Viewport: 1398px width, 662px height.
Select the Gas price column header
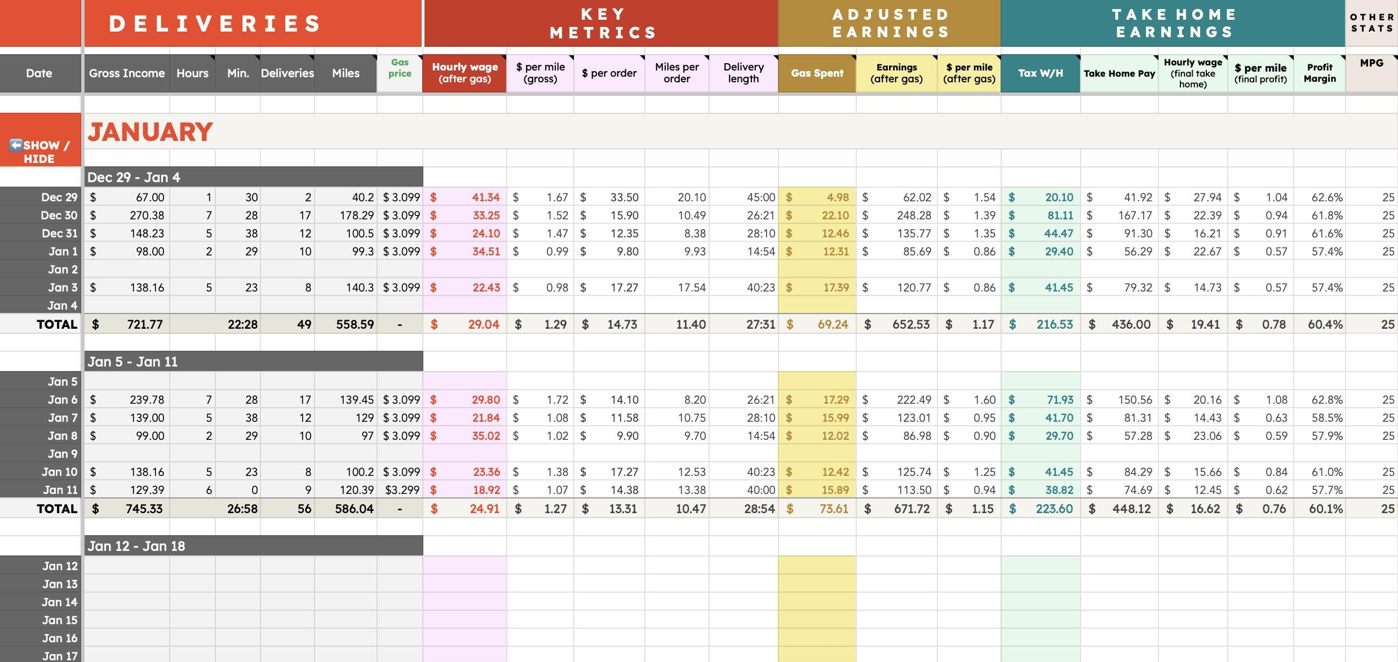[x=400, y=73]
